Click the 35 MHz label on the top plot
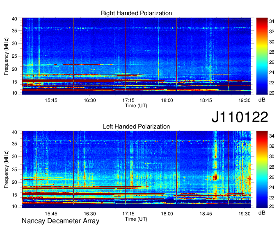Image resolution: width=279 pixels, height=226 pixels. [14, 31]
